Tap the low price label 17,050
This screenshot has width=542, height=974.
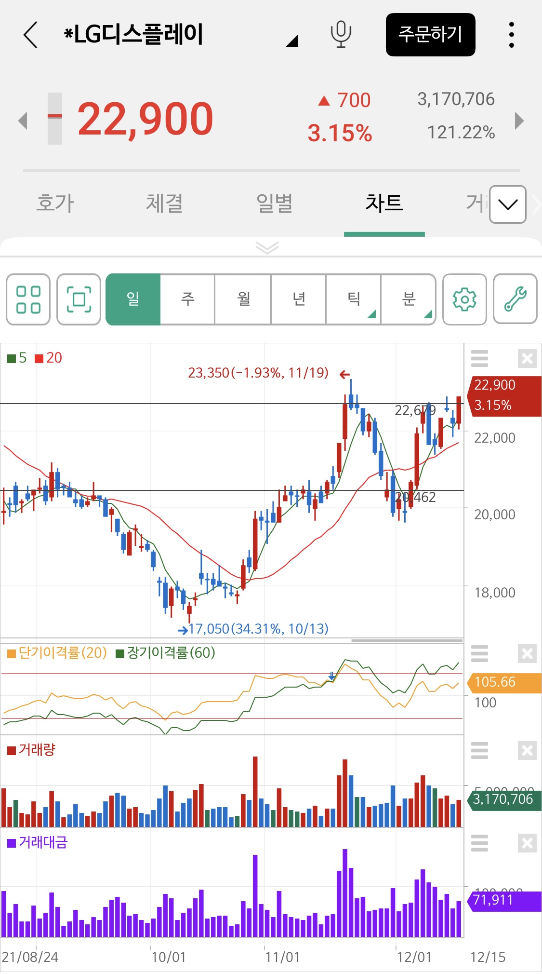click(x=258, y=629)
